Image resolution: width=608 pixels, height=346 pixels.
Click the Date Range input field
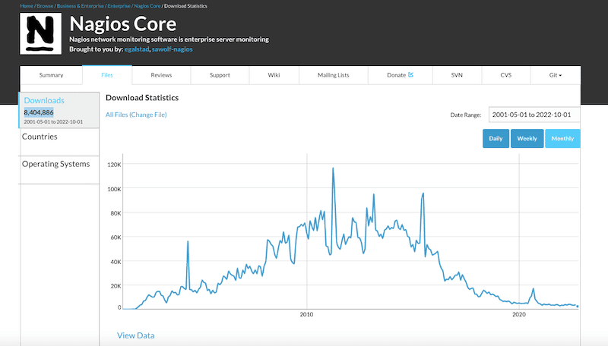pos(534,115)
